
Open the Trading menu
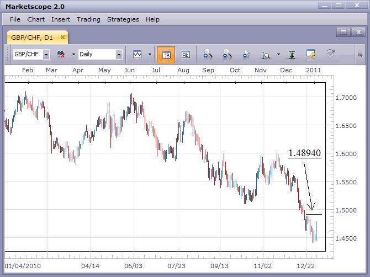click(88, 19)
